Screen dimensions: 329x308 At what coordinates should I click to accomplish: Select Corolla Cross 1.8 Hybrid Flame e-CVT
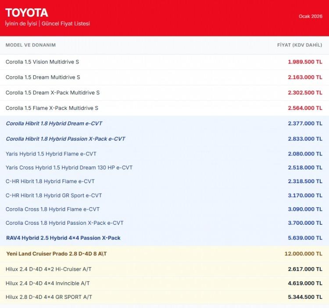tap(53, 209)
